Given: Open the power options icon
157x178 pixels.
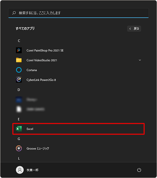Looking at the screenshot, I should click(139, 170).
